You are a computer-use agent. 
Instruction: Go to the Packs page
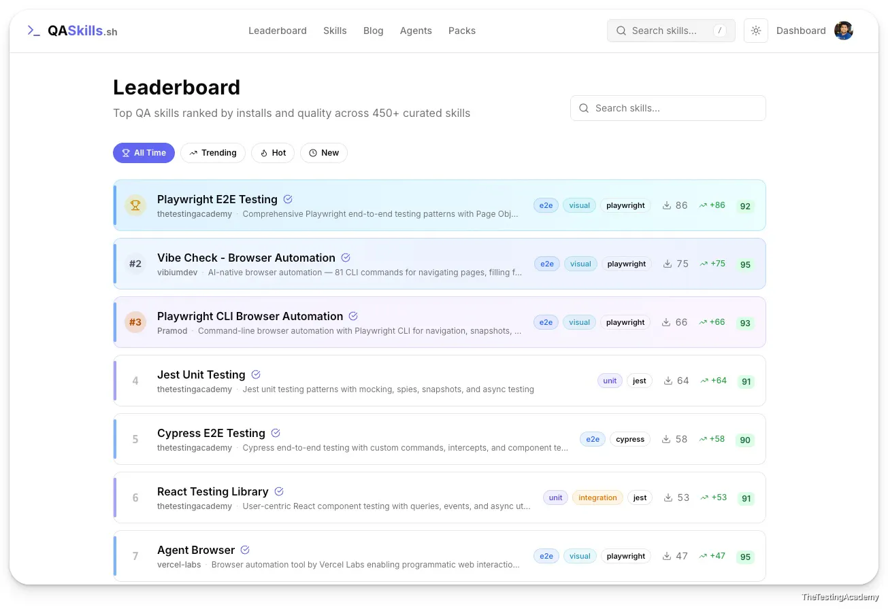(462, 31)
